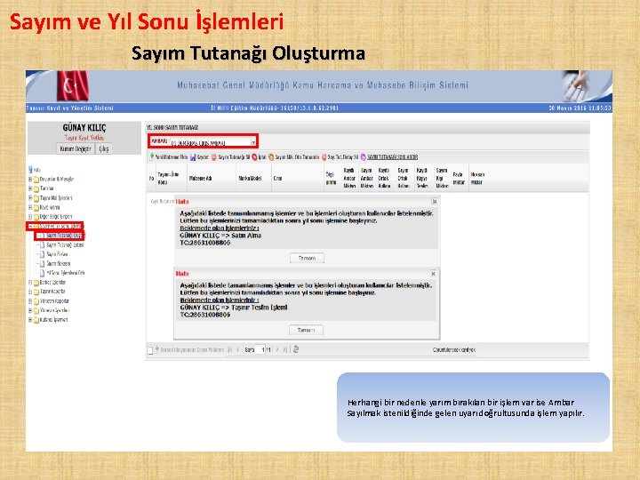The height and width of the screenshot is (480, 640).
Task: Click the Barkod Oluşturulacak Dosya Yükleme icon
Action: click(156, 350)
